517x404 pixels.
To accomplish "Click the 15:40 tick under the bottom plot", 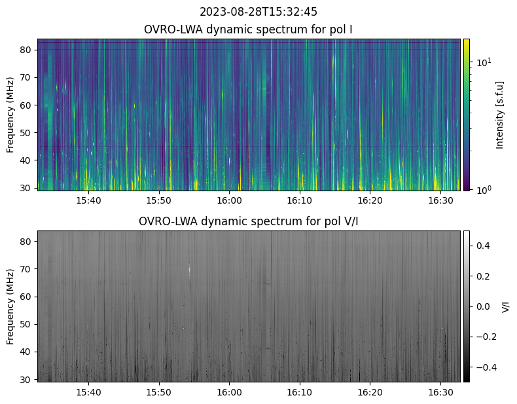I will point(88,392).
